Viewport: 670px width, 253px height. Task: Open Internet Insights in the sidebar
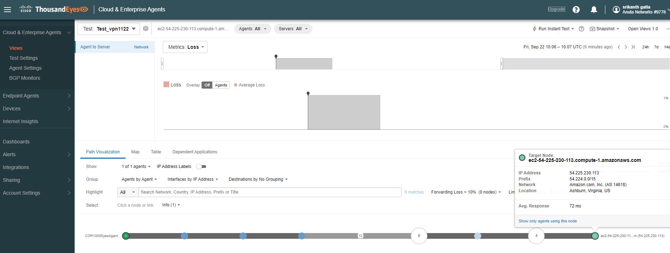[x=20, y=121]
